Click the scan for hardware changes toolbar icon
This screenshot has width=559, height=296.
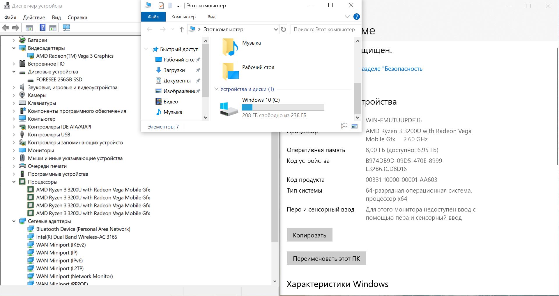point(66,28)
